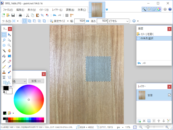The width and height of the screenshot is (173, 130).
Task: Open the ピクセル units dropdown
Action: coord(118,21)
